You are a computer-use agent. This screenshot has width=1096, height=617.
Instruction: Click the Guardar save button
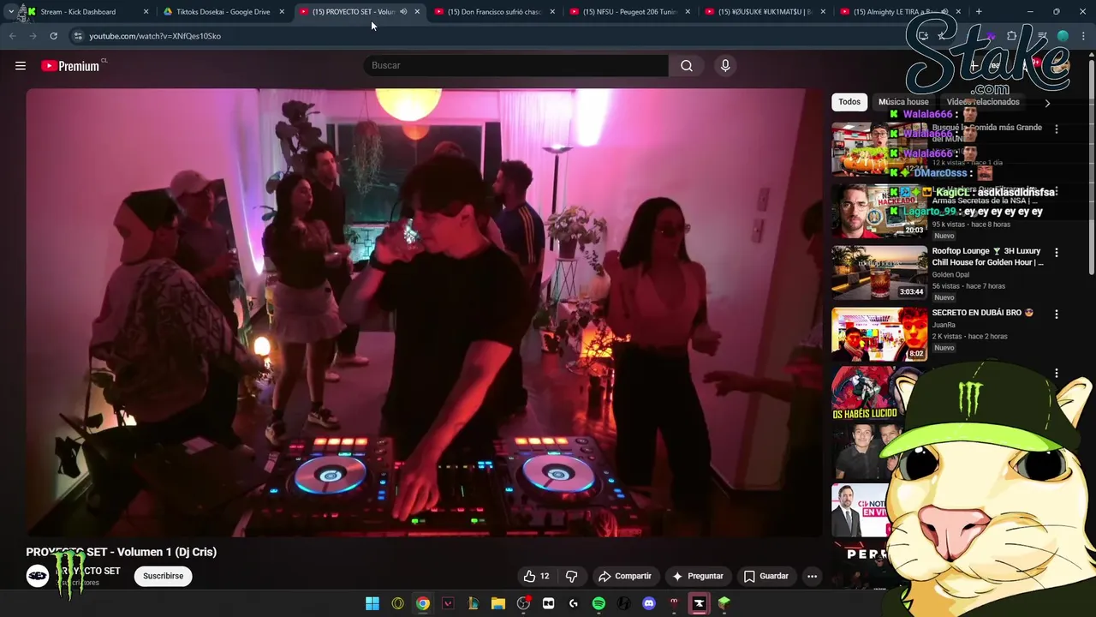[765, 576]
